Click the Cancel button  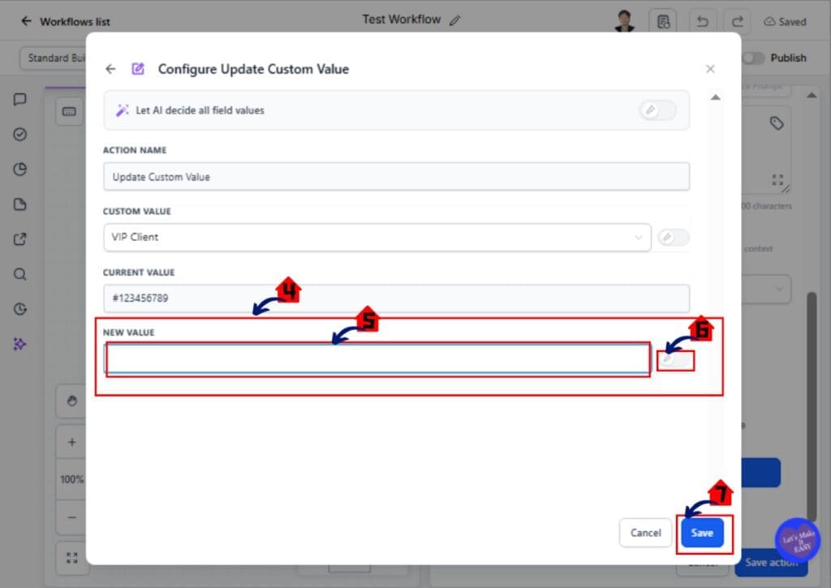[645, 532]
